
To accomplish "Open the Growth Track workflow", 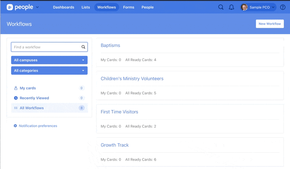I will [115, 145].
